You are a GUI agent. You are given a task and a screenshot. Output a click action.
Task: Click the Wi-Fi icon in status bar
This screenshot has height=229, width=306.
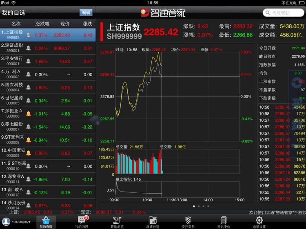[x=13, y=3]
